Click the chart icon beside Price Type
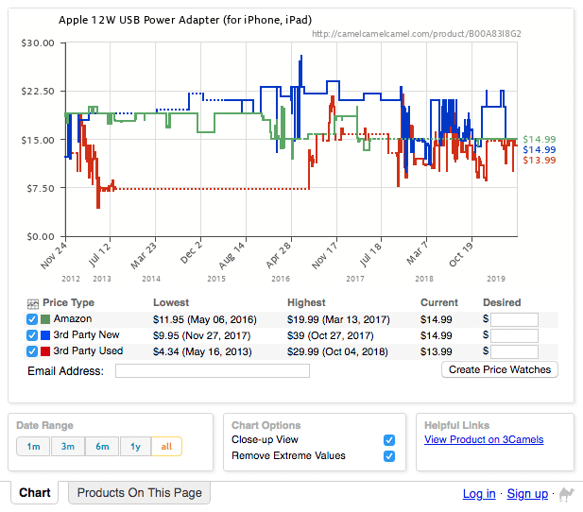The width and height of the screenshot is (583, 512). [x=33, y=304]
